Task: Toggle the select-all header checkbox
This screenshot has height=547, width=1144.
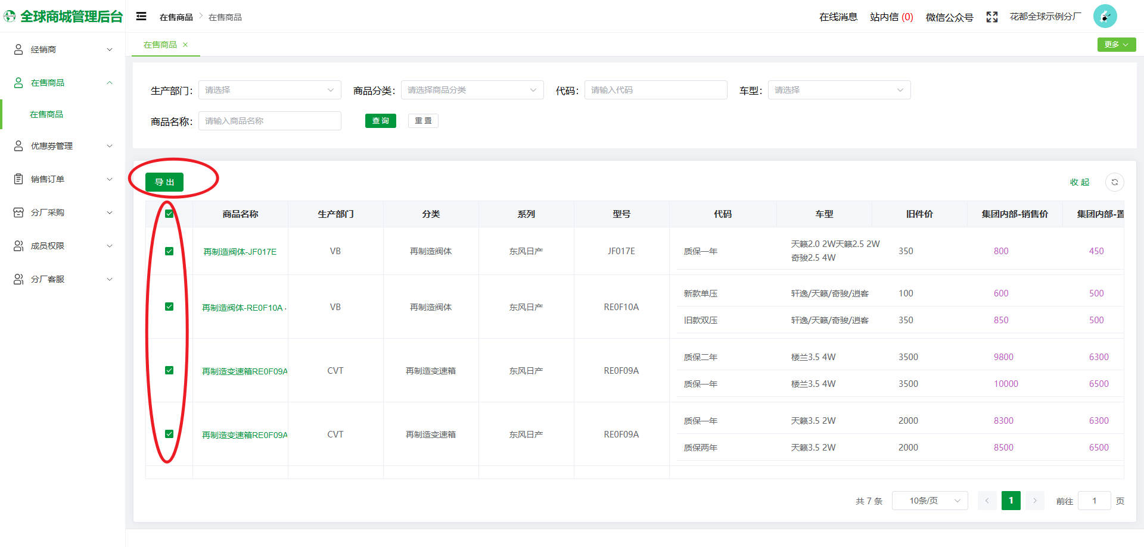Action: click(169, 214)
